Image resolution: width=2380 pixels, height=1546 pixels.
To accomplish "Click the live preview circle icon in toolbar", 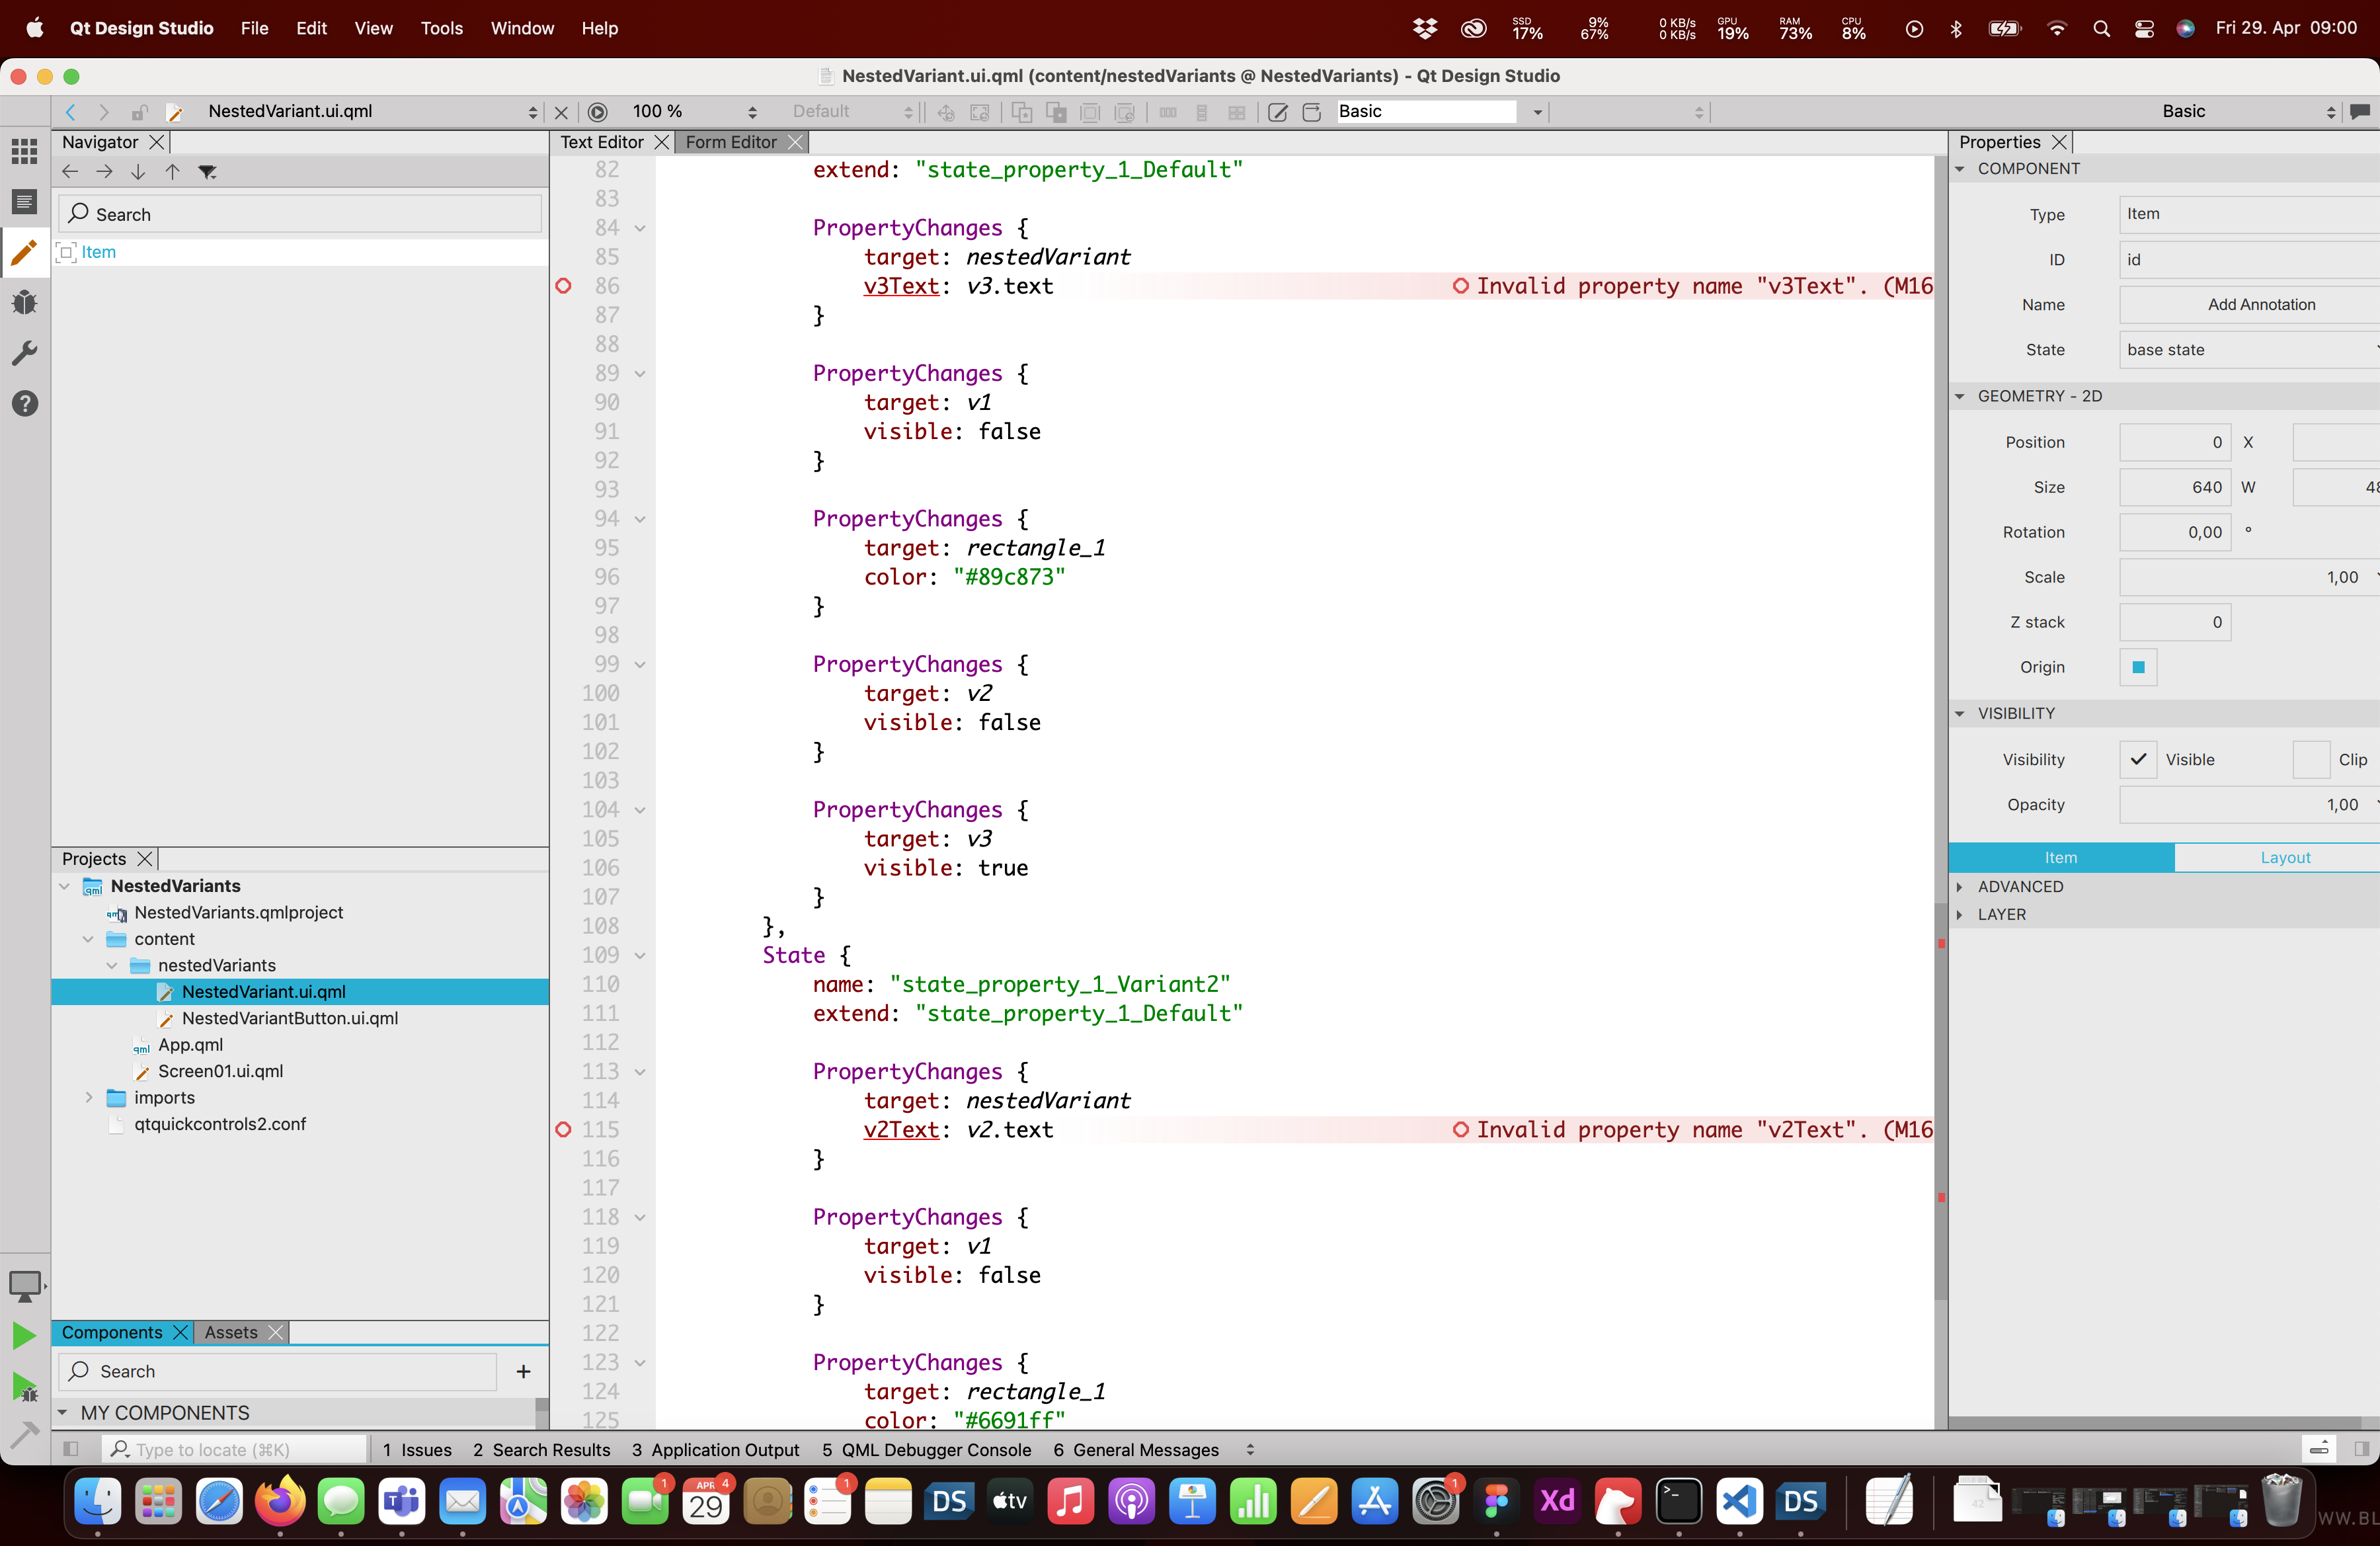I will point(597,112).
